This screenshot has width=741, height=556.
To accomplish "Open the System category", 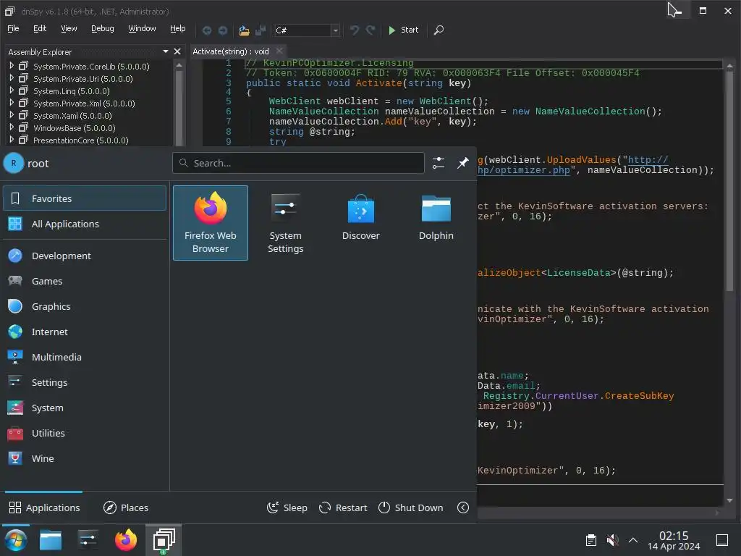I will (85, 408).
